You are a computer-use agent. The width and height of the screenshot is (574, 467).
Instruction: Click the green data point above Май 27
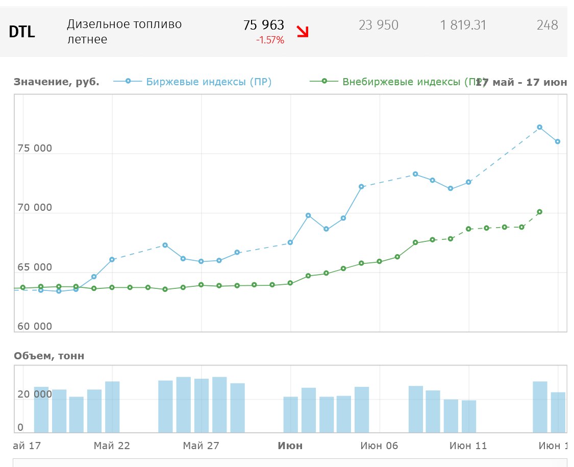pyautogui.click(x=201, y=285)
